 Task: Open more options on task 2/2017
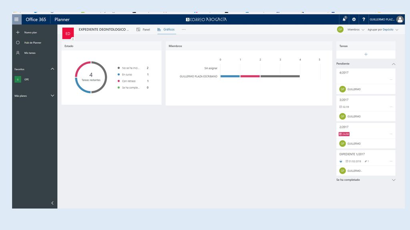[391, 134]
